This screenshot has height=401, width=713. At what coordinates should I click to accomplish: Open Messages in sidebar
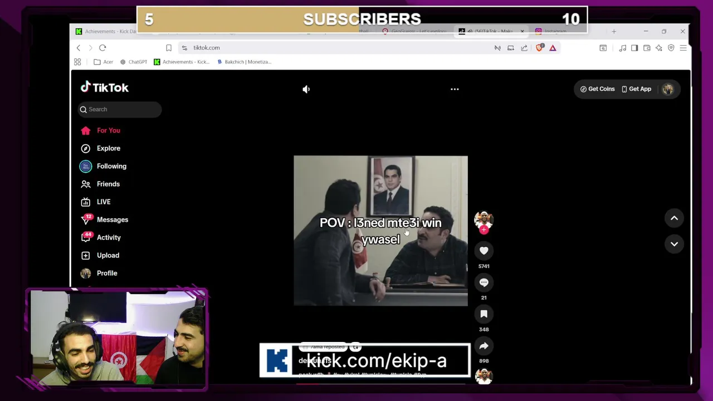(x=104, y=219)
